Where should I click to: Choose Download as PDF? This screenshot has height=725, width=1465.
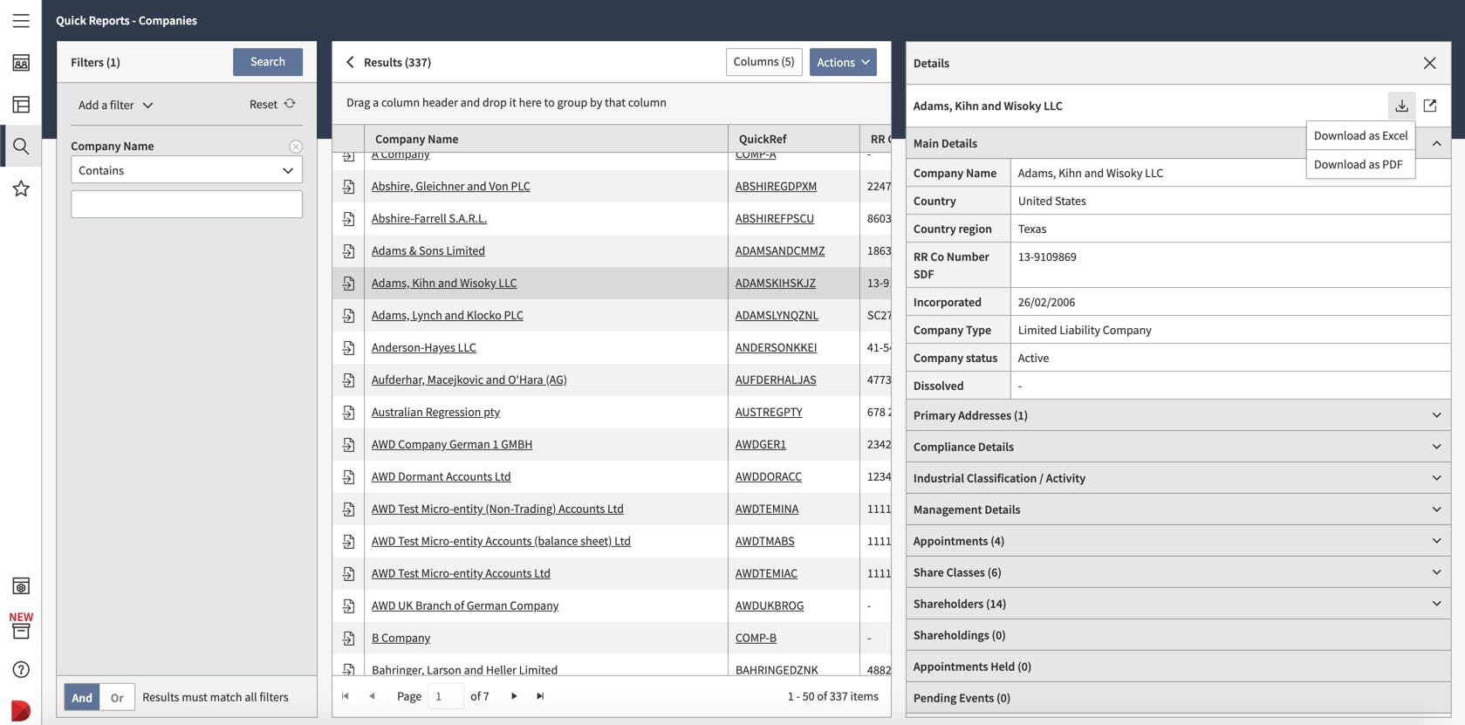(1358, 164)
